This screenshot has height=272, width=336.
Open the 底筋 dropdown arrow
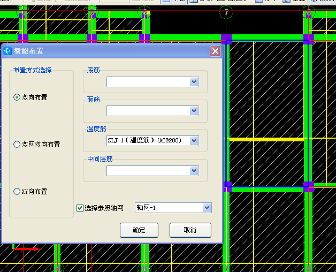(194, 82)
